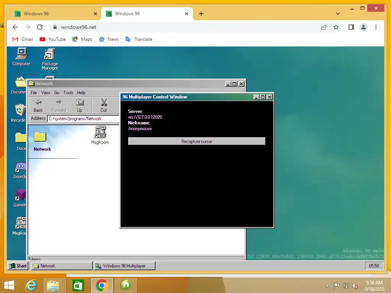This screenshot has height=293, width=391.
Task: Click the Address field in Network window
Action: coord(83,119)
